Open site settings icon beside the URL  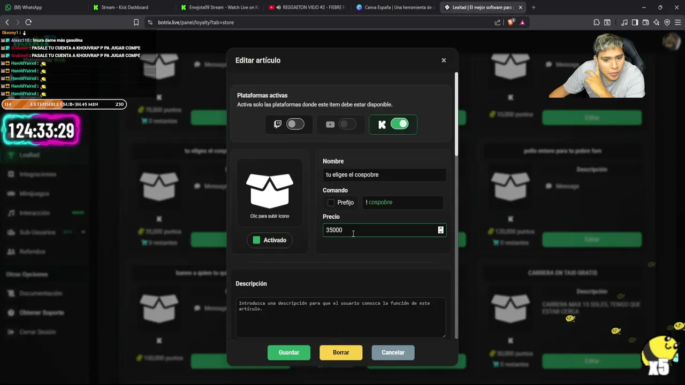tap(150, 22)
